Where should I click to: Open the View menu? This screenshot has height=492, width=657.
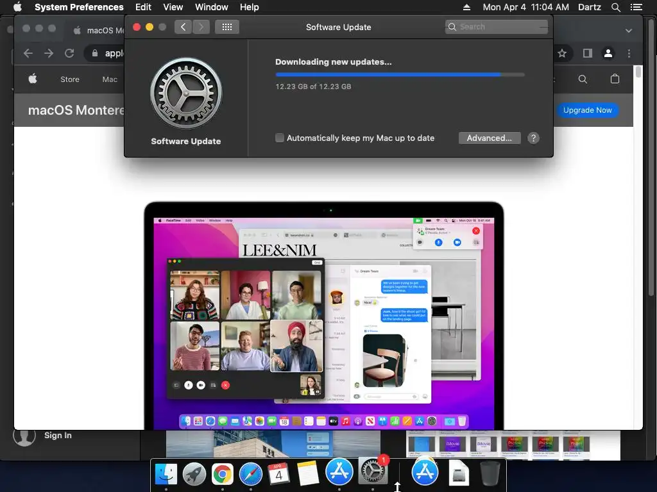coord(173,7)
